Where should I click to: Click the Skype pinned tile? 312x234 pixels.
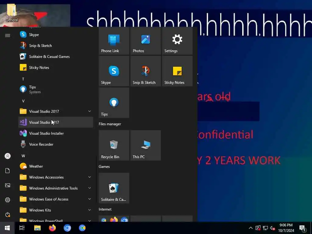click(114, 71)
